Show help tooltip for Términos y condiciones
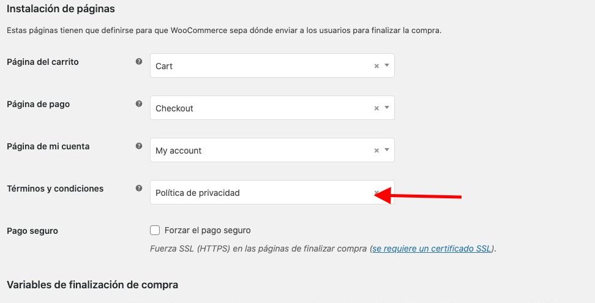595x303 pixels. 139,188
